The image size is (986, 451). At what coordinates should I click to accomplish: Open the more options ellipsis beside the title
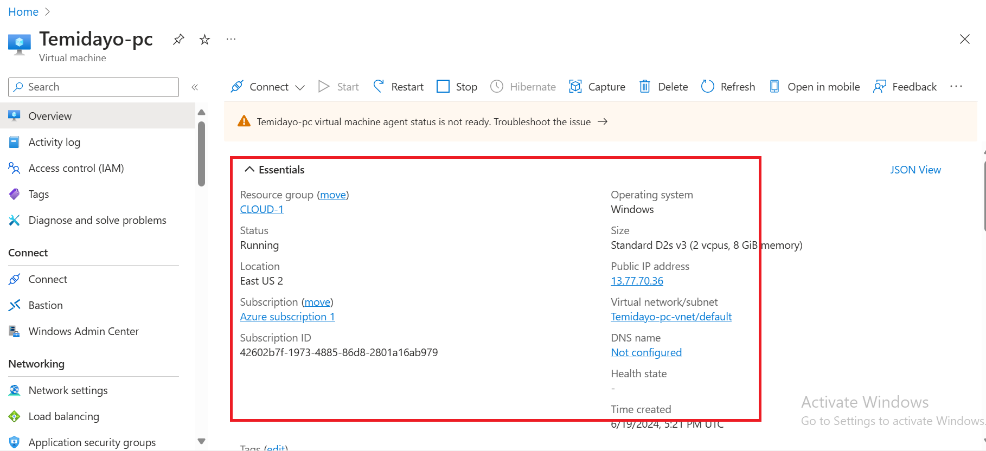(231, 39)
